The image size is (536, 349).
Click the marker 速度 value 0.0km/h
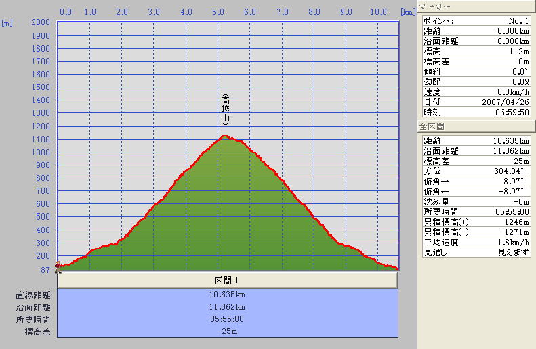[x=513, y=92]
